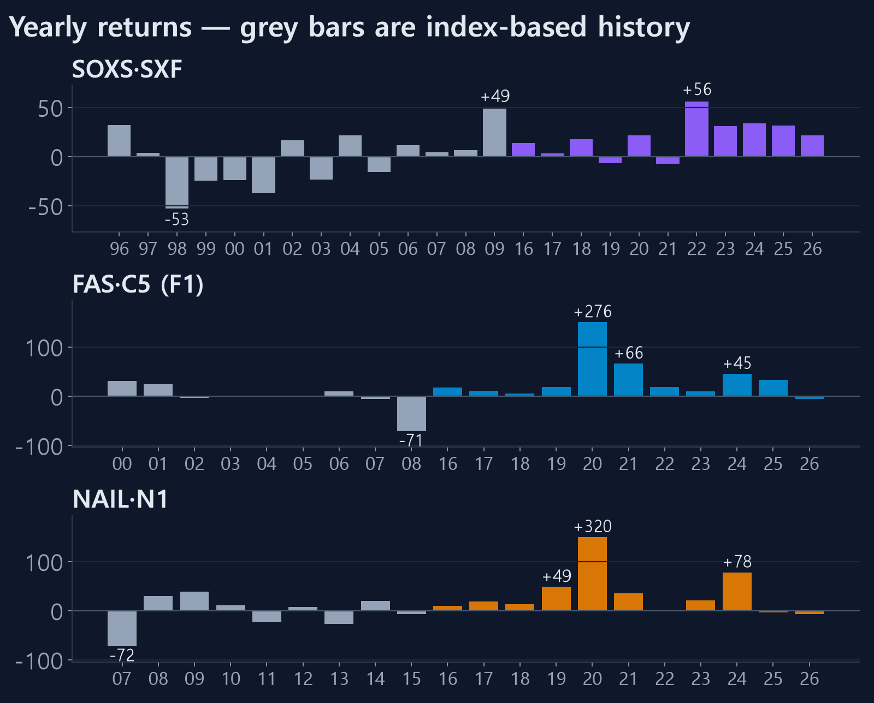This screenshot has height=703, width=874.
Task: Click the orange 2019 bar in NAIL chart
Action: [556, 599]
